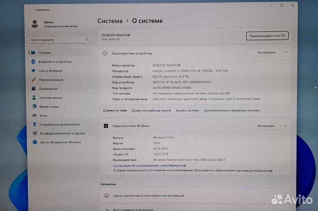Click key icon of Ключ продукта row
Image resolution: width=318 pixels, height=211 pixels.
tap(107, 210)
